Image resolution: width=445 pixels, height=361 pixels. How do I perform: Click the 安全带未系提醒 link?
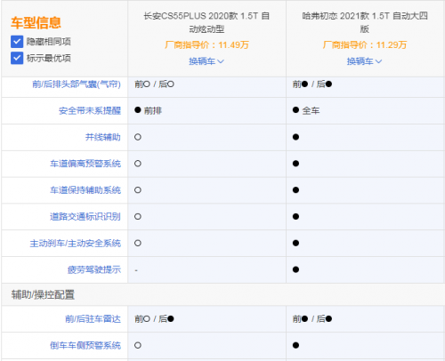(x=90, y=110)
